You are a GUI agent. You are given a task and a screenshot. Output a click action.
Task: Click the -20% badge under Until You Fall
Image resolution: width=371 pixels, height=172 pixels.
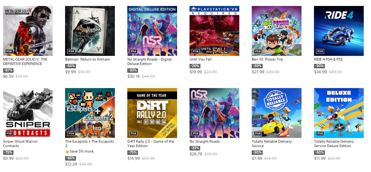tap(195, 66)
